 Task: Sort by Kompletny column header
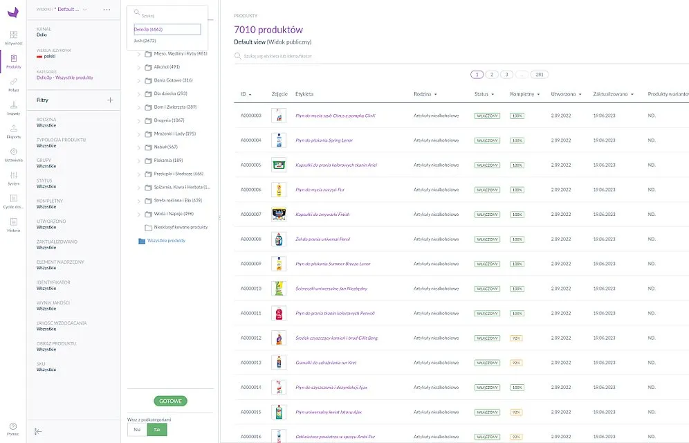524,94
